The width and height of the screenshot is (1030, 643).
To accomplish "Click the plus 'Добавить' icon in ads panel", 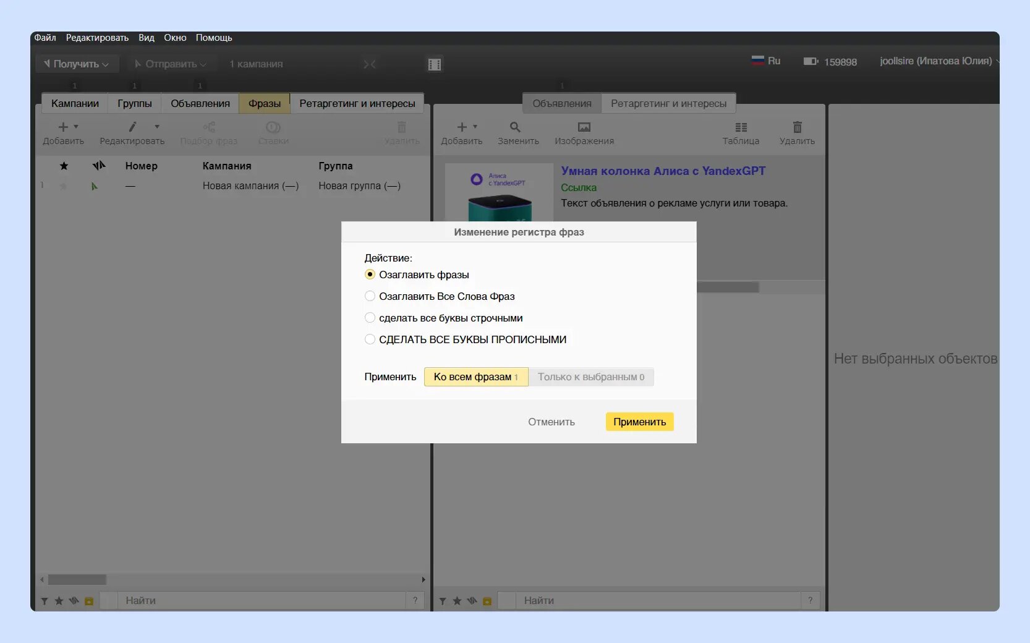I will [x=462, y=127].
